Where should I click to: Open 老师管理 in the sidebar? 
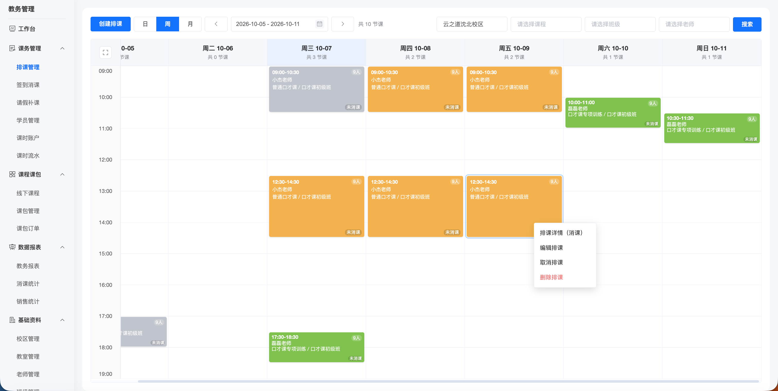pos(28,374)
